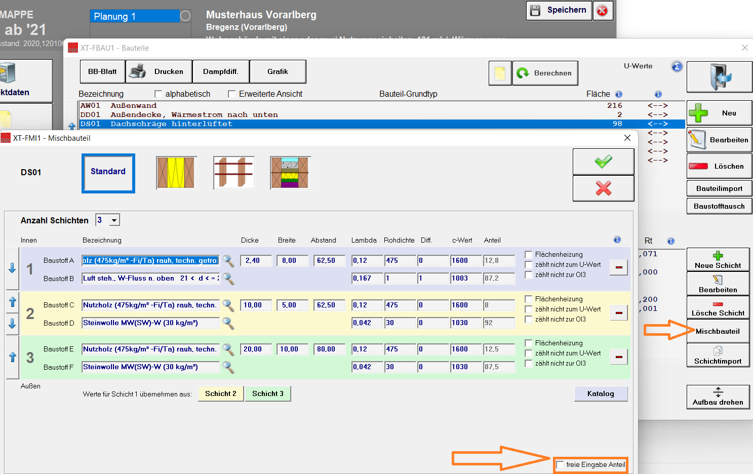The image size is (753, 474).
Task: Check 'zählt nicht zum U-Wert' for layer 1
Action: point(529,265)
